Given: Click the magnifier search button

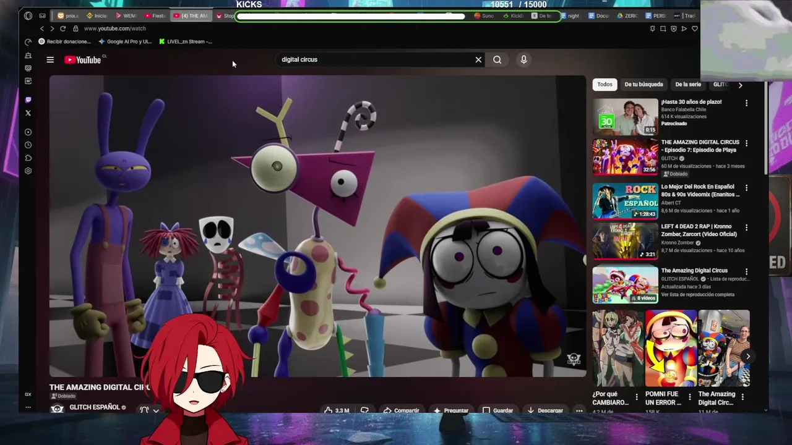Looking at the screenshot, I should tap(497, 60).
